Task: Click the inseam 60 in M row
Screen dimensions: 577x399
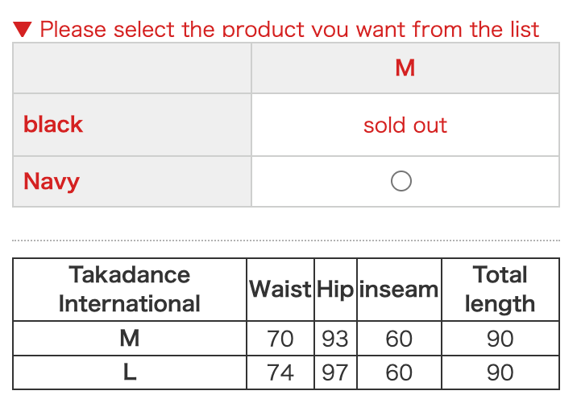Action: [x=398, y=339]
